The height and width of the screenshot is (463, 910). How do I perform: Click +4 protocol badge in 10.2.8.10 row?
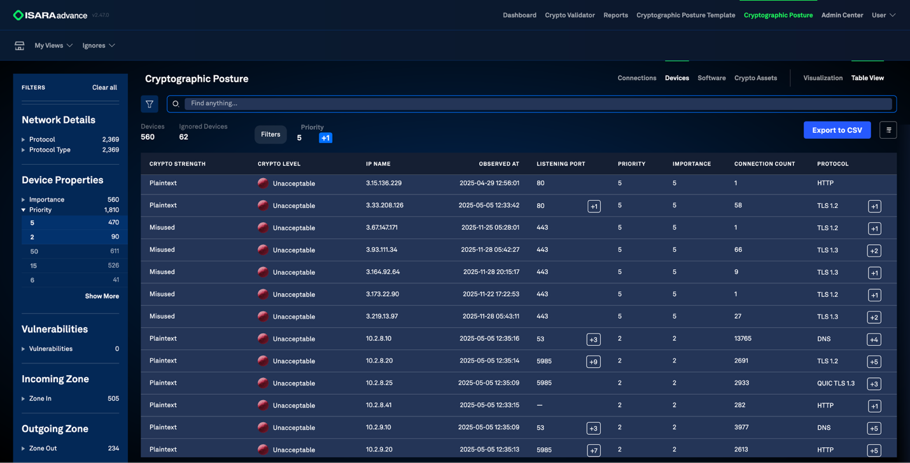tap(874, 340)
